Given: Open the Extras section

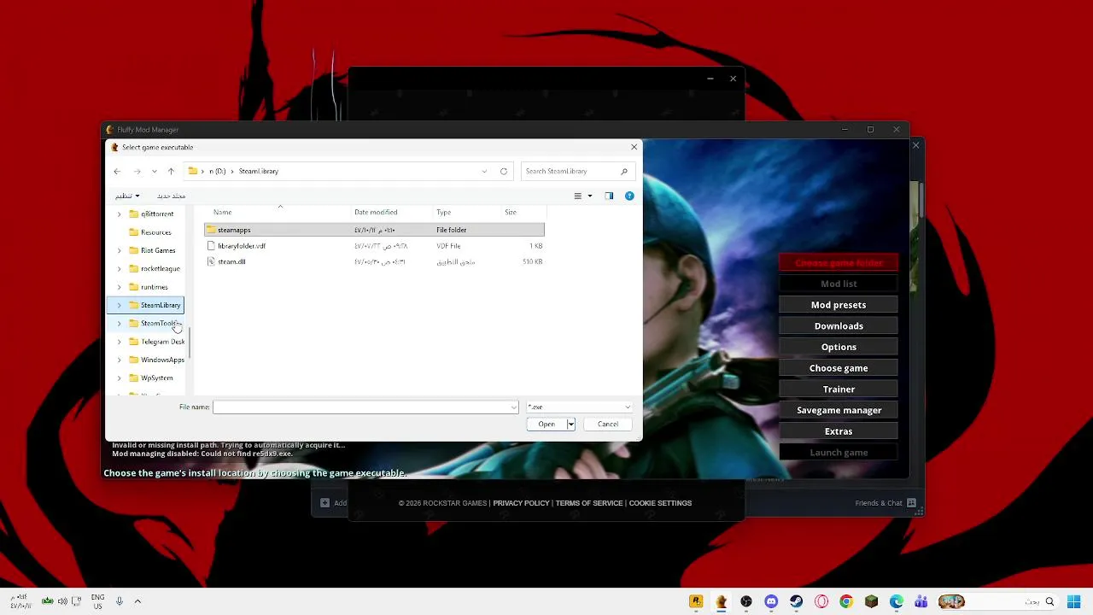Looking at the screenshot, I should click(839, 431).
